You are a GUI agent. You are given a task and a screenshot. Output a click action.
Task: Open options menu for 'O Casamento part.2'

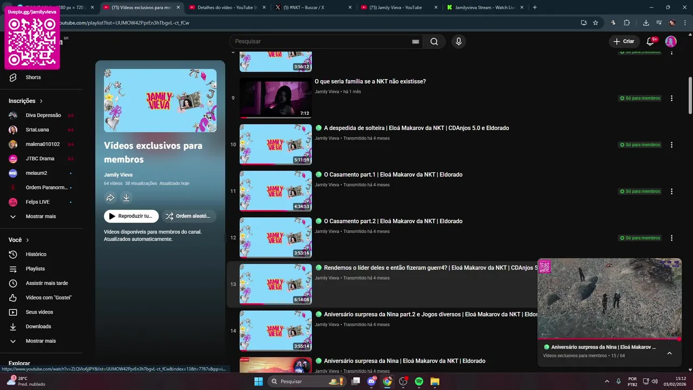pos(671,238)
